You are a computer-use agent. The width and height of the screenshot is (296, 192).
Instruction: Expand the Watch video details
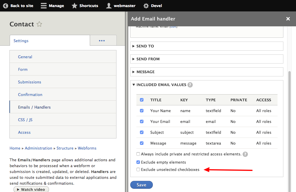[31, 189]
